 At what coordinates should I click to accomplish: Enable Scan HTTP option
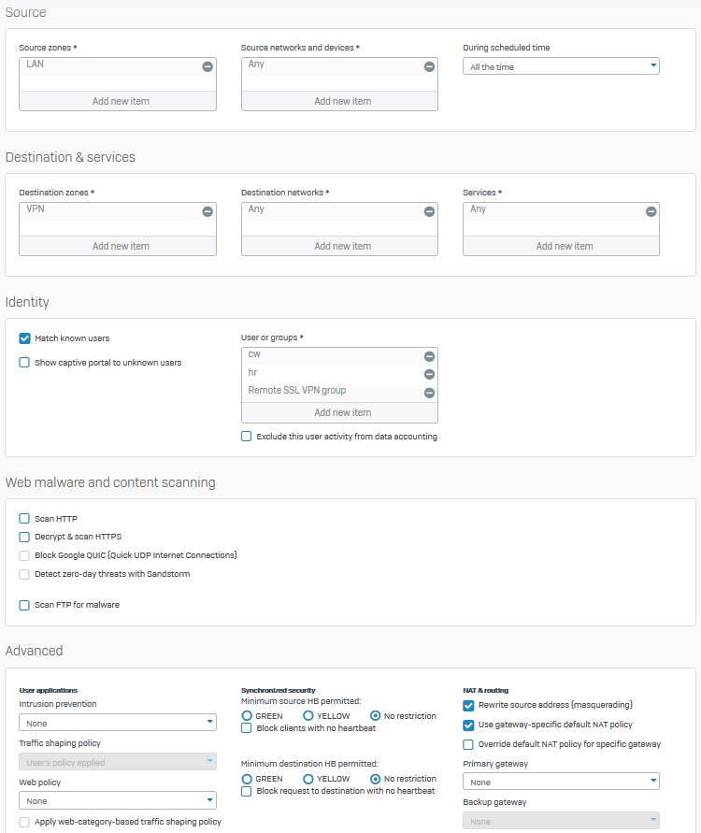[x=25, y=518]
